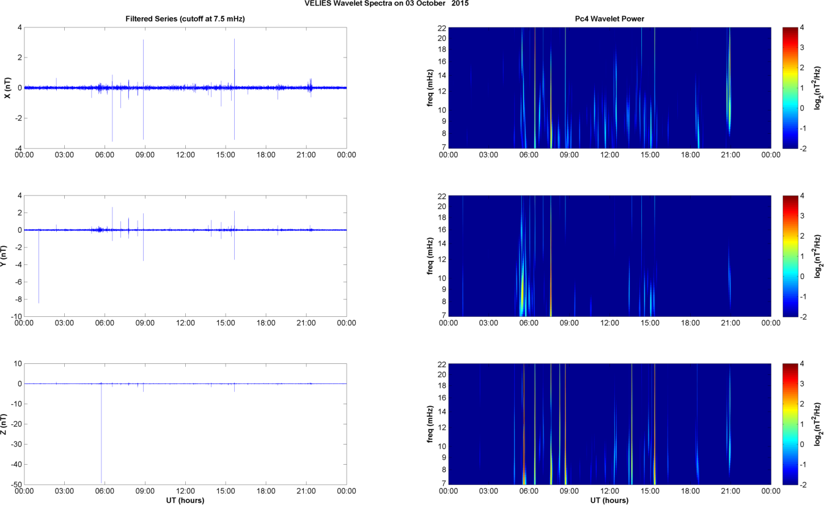Click the colorbar beside the middle spectrogram
The image size is (824, 505).
click(790, 256)
